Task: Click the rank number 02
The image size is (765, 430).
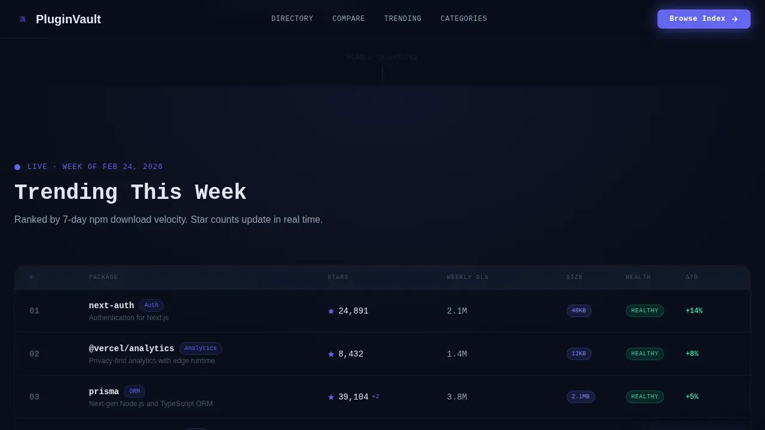Action: click(34, 354)
